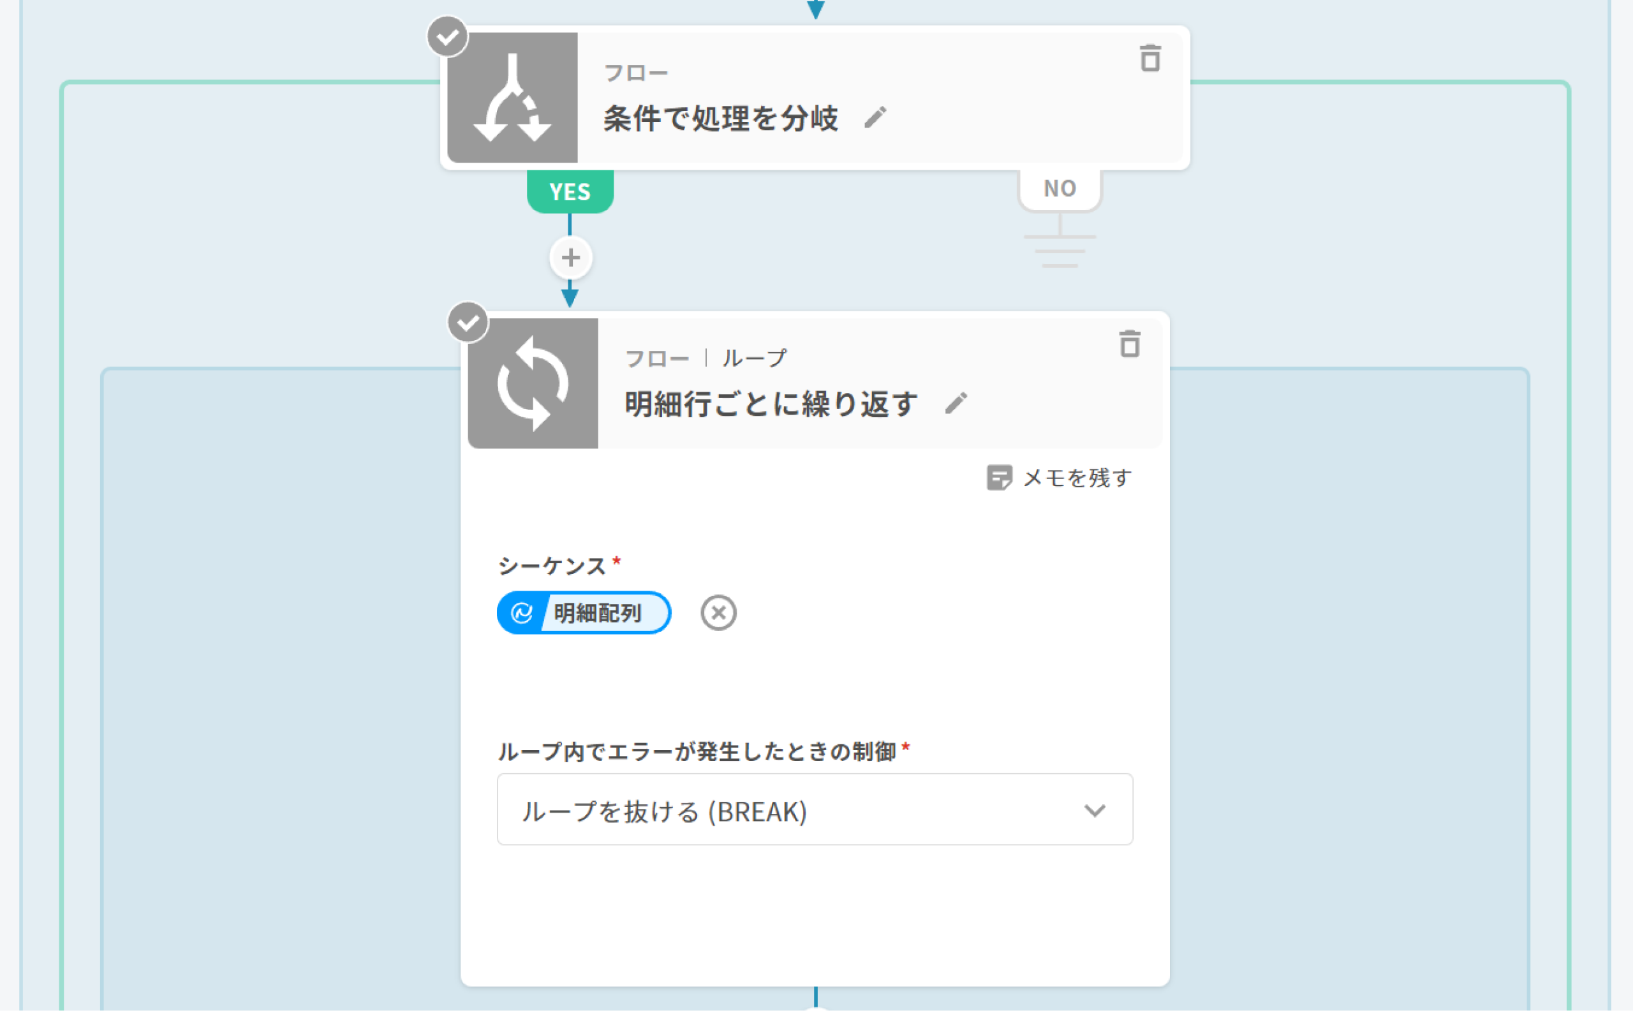Select the YES branch label

click(x=570, y=192)
